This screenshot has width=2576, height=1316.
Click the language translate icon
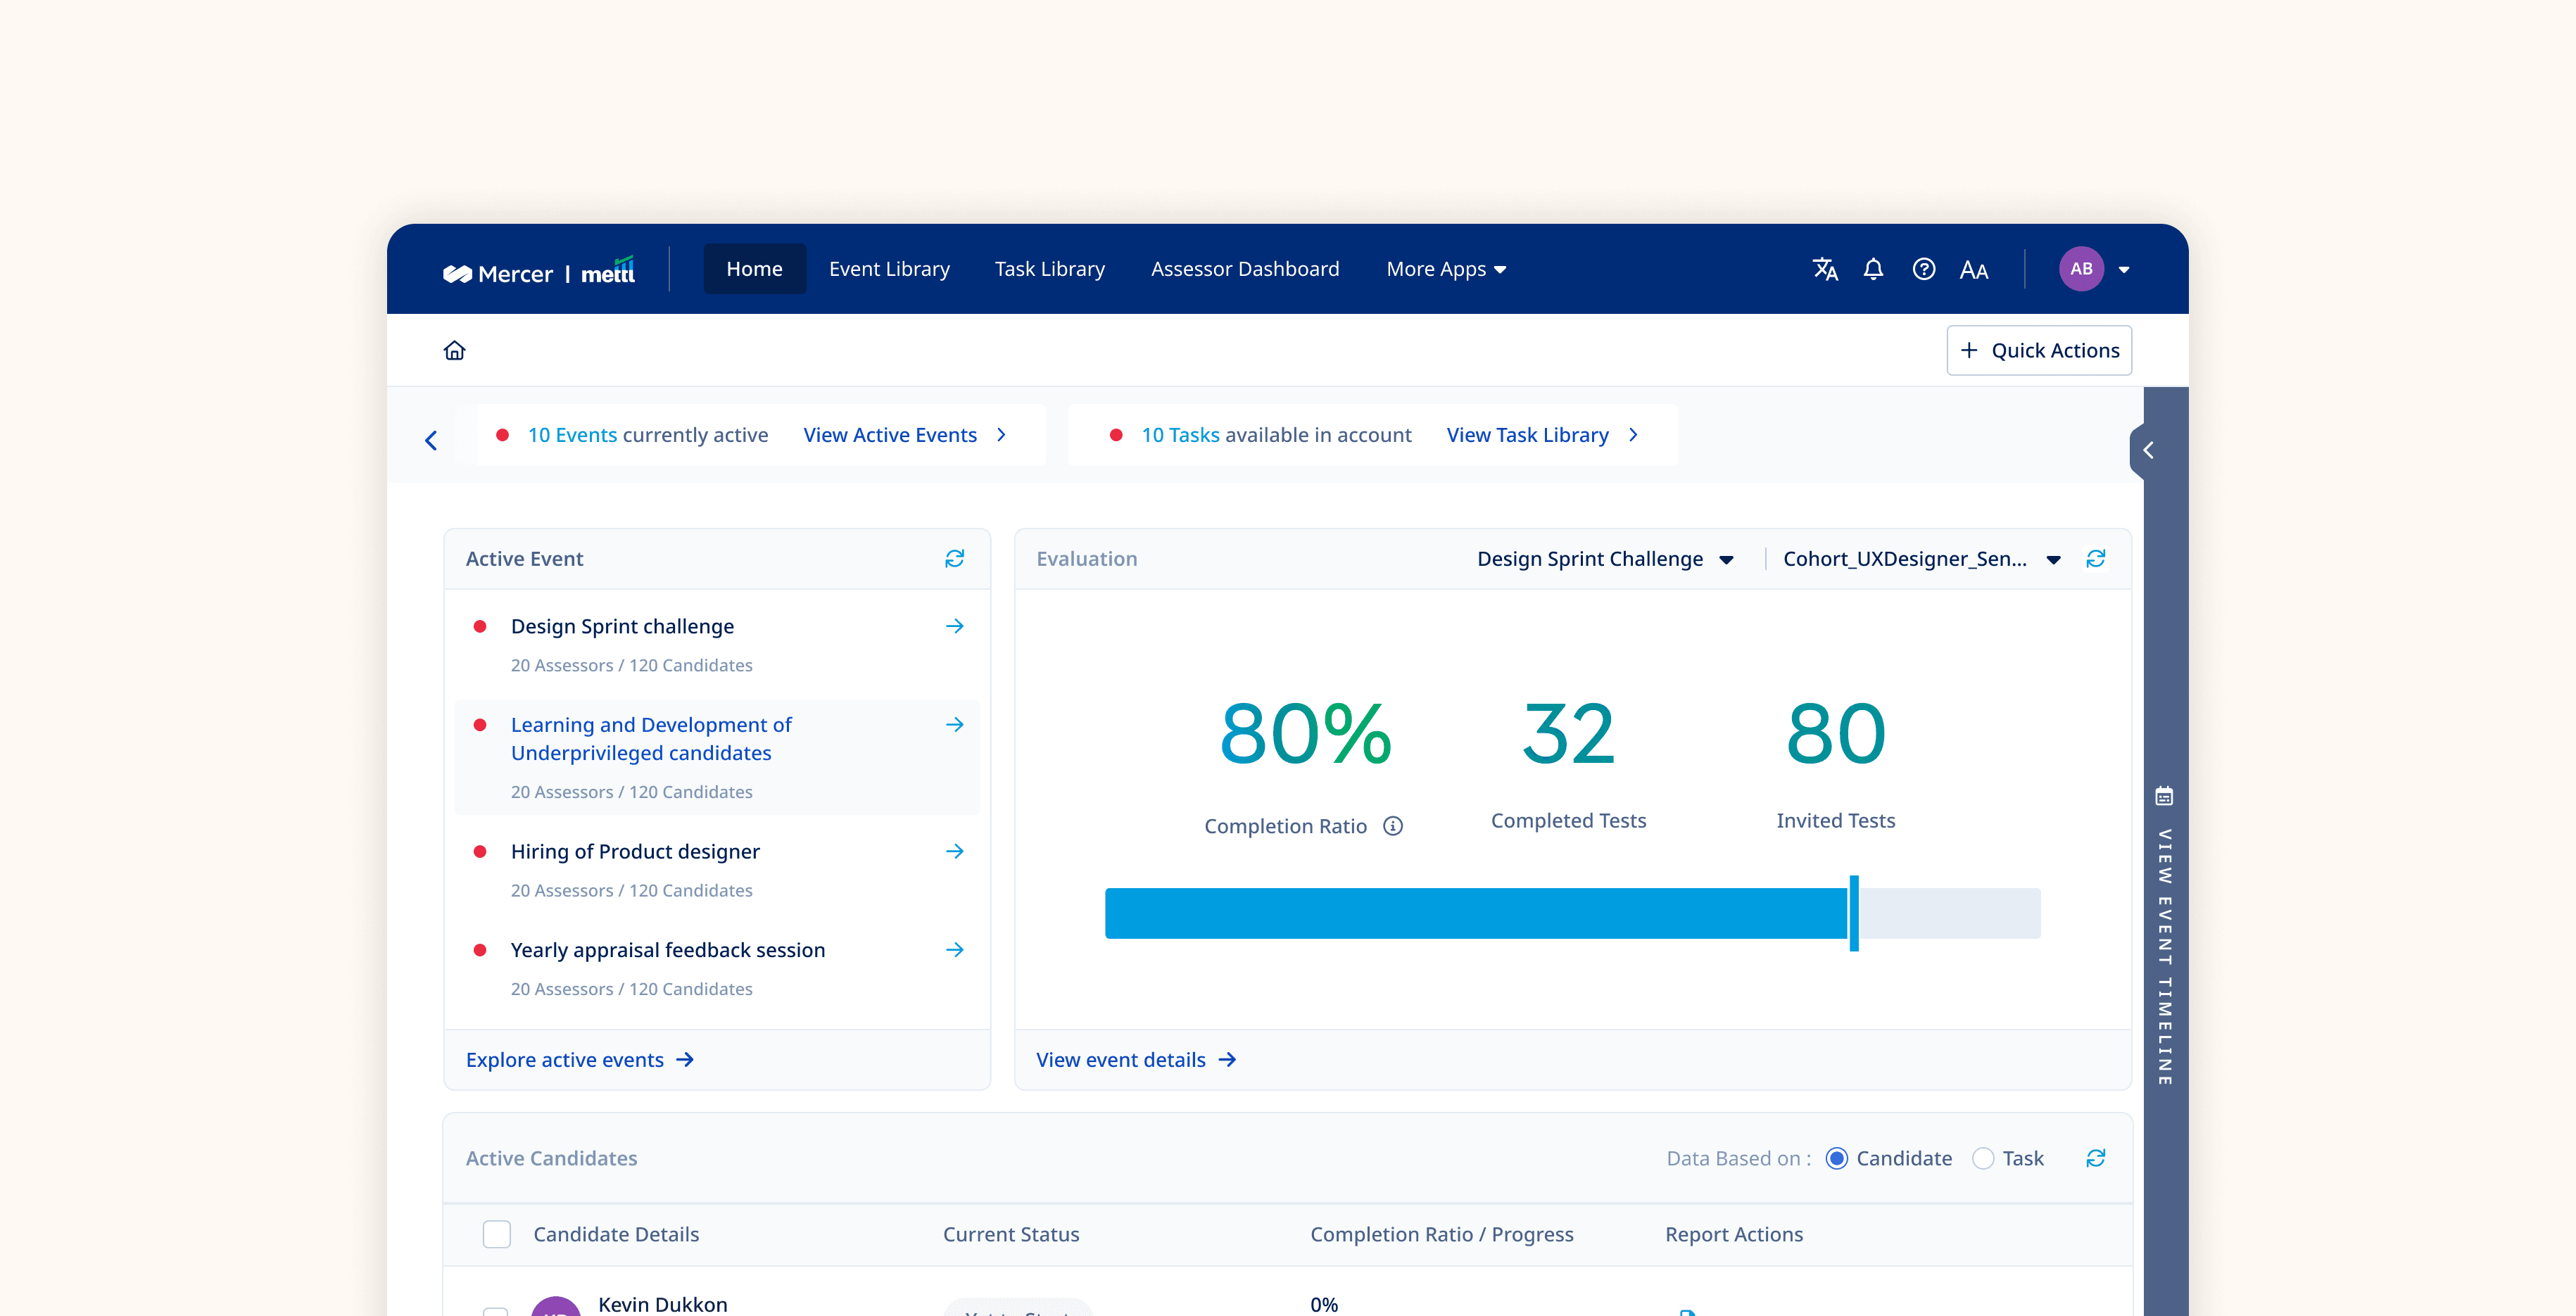click(x=1825, y=269)
